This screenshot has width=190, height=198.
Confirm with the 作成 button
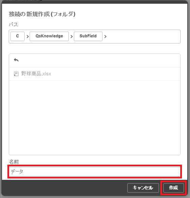click(173, 188)
